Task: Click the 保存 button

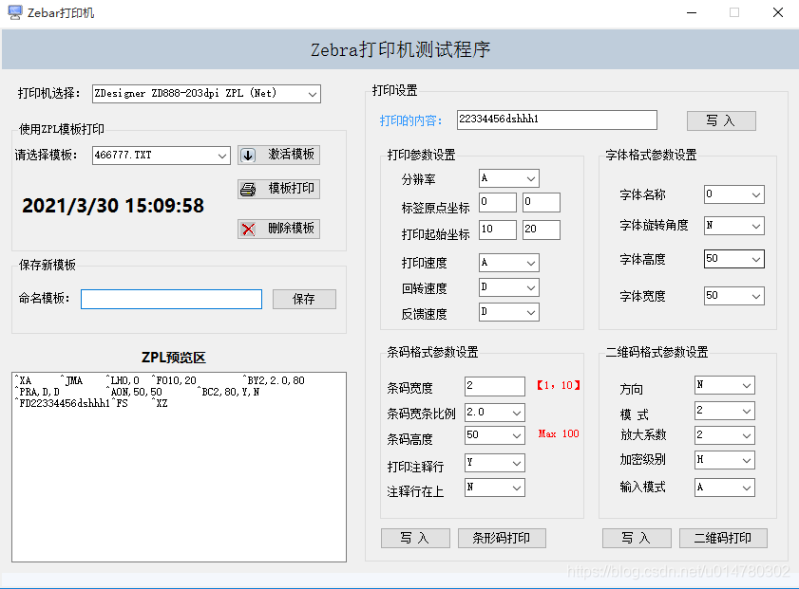Action: (x=304, y=299)
